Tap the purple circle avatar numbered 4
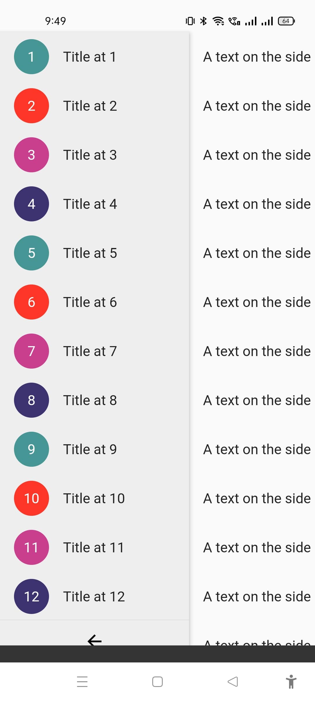The width and height of the screenshot is (315, 701). coord(32,204)
